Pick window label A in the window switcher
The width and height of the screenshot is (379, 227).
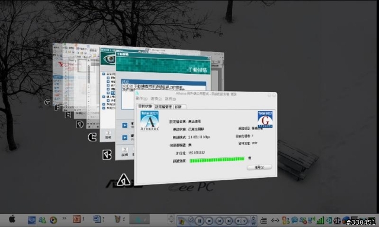tap(124, 180)
